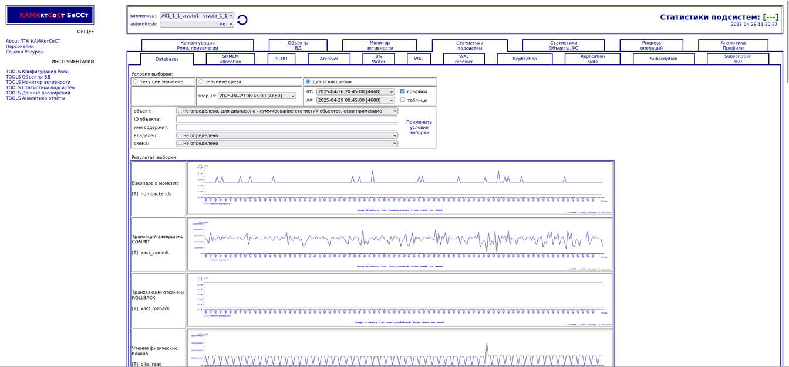Viewport: 789px width, 367px height.
Task: Click the circular refresh arrow icon
Action: coord(242,20)
